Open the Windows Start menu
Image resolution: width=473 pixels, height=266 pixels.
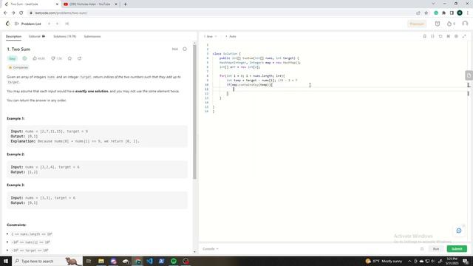pos(6,261)
